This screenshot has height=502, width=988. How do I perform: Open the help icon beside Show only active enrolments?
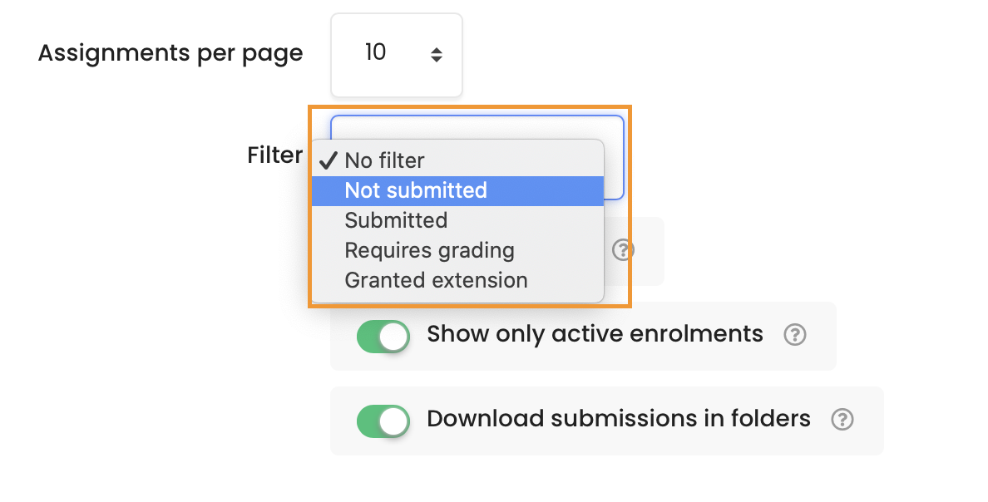(x=794, y=336)
